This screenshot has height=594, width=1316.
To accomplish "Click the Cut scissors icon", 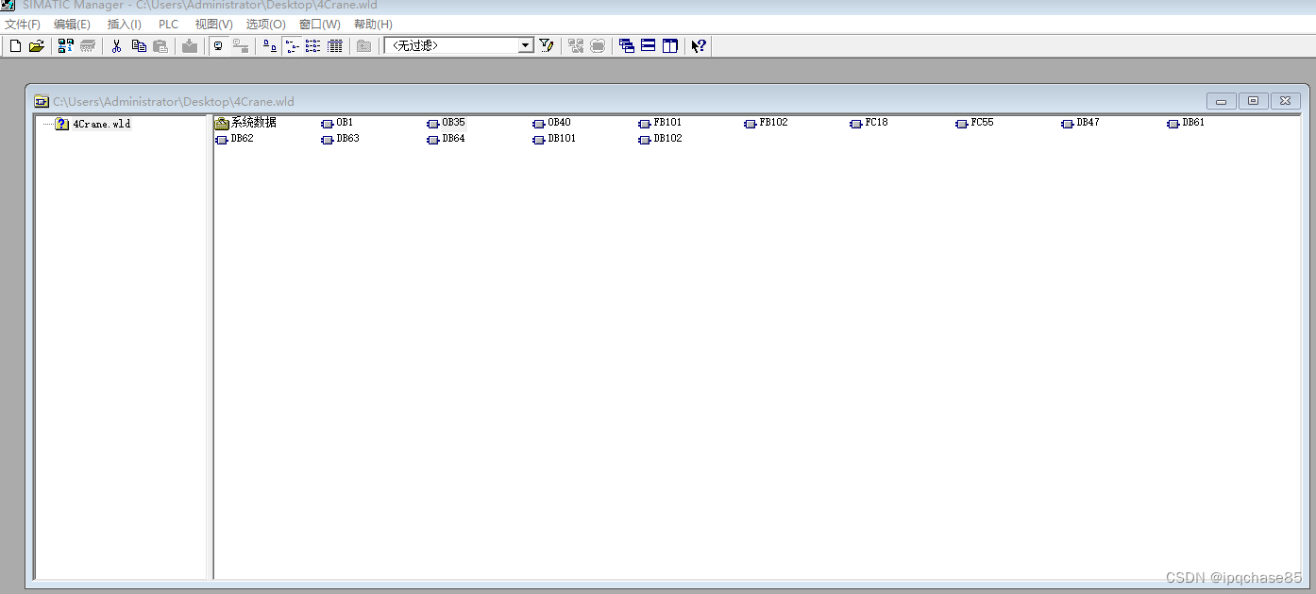I will click(116, 45).
